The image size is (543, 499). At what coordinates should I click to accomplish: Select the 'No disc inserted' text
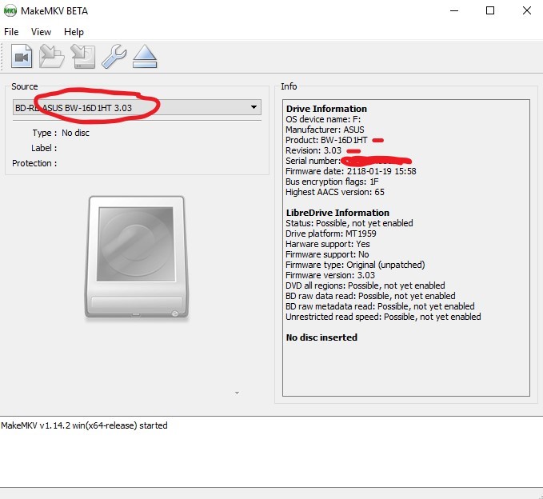(x=321, y=337)
